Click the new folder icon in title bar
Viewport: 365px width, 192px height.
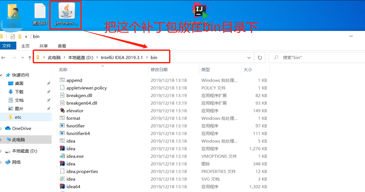20,37
